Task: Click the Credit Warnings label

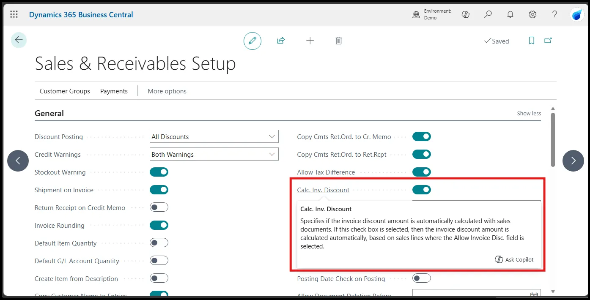Action: pyautogui.click(x=58, y=154)
